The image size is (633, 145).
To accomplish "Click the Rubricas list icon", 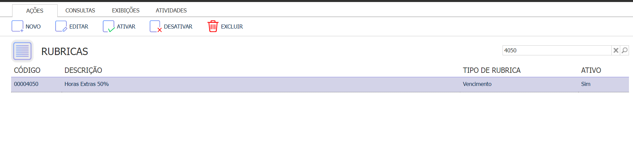I will (22, 51).
